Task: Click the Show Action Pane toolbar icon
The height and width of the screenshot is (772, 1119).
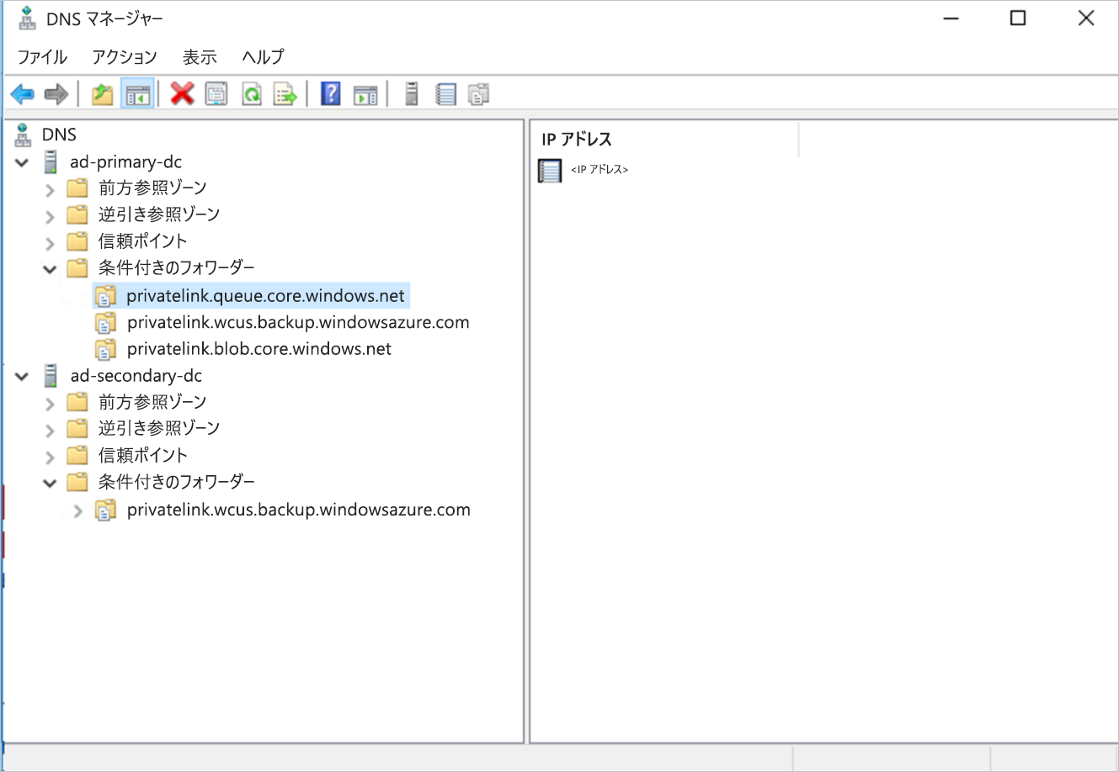Action: click(365, 93)
